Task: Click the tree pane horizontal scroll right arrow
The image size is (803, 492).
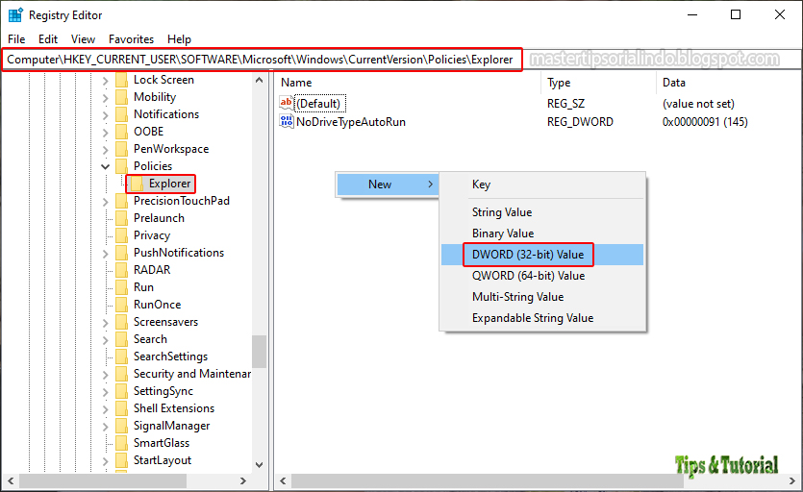Action: pos(243,481)
